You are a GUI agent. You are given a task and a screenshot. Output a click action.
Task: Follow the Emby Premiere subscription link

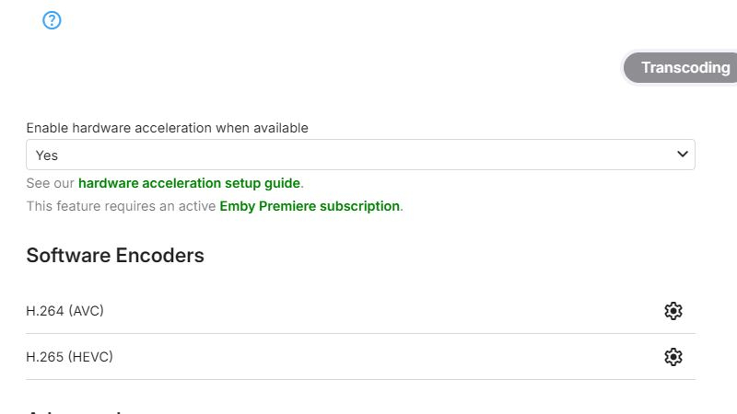click(x=310, y=206)
